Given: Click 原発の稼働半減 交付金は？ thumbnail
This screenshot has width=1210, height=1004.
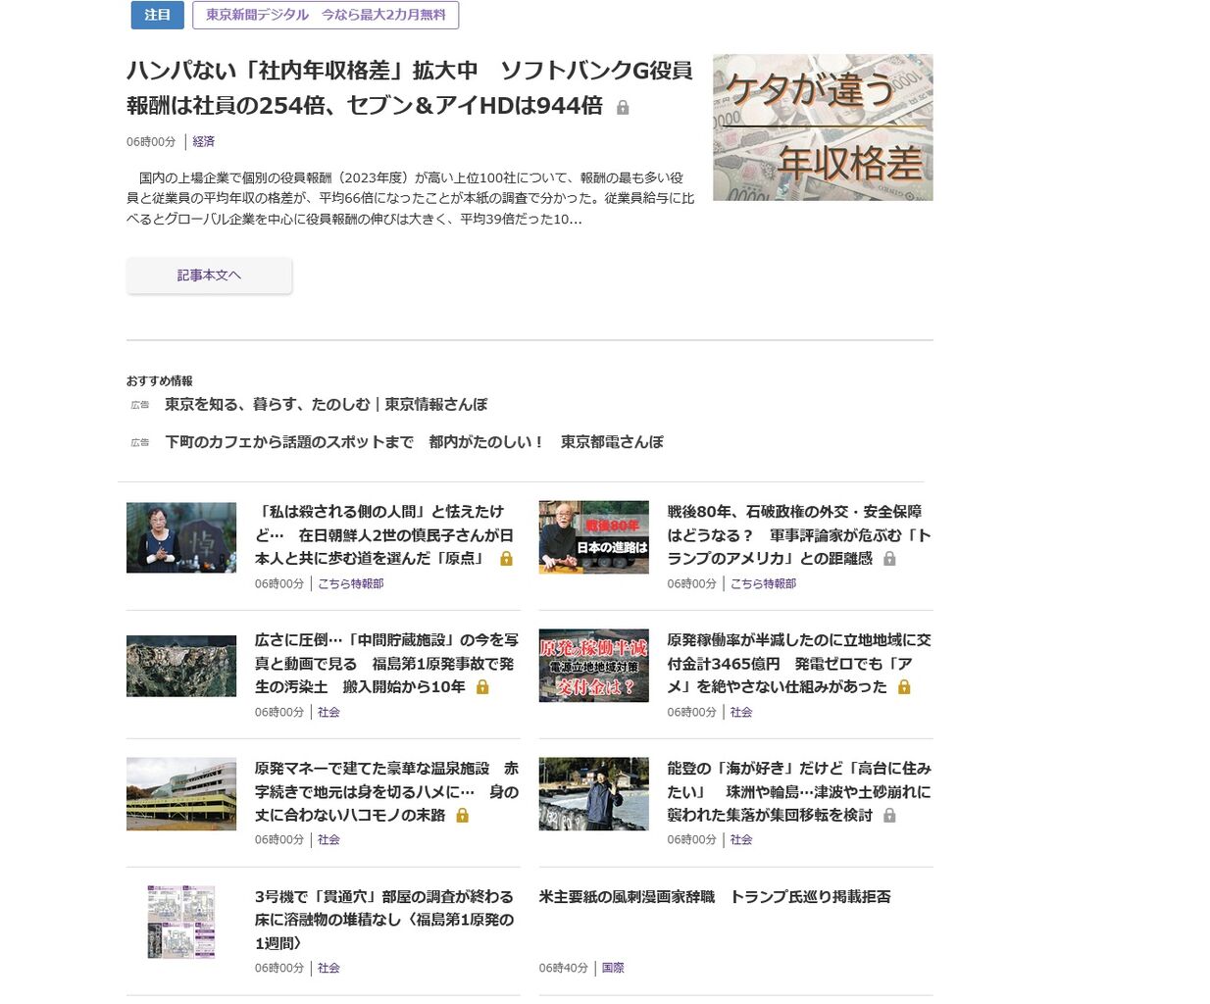Looking at the screenshot, I should tap(593, 666).
